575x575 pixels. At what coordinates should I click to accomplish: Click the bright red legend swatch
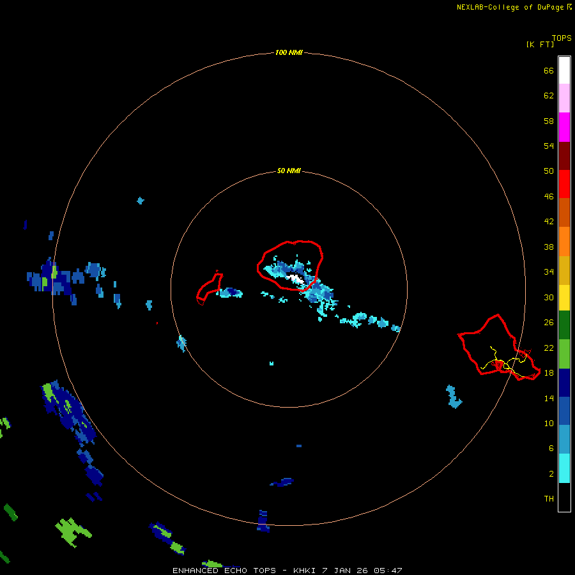564,184
